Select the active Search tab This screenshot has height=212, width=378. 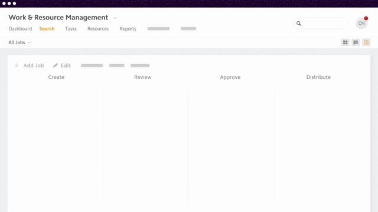point(47,29)
